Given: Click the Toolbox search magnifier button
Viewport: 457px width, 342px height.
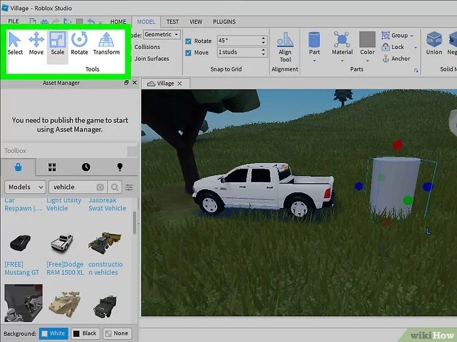Looking at the screenshot, I should (x=114, y=187).
